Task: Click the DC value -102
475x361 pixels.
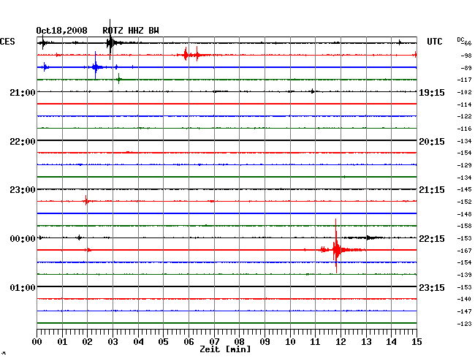Action: pos(464,92)
